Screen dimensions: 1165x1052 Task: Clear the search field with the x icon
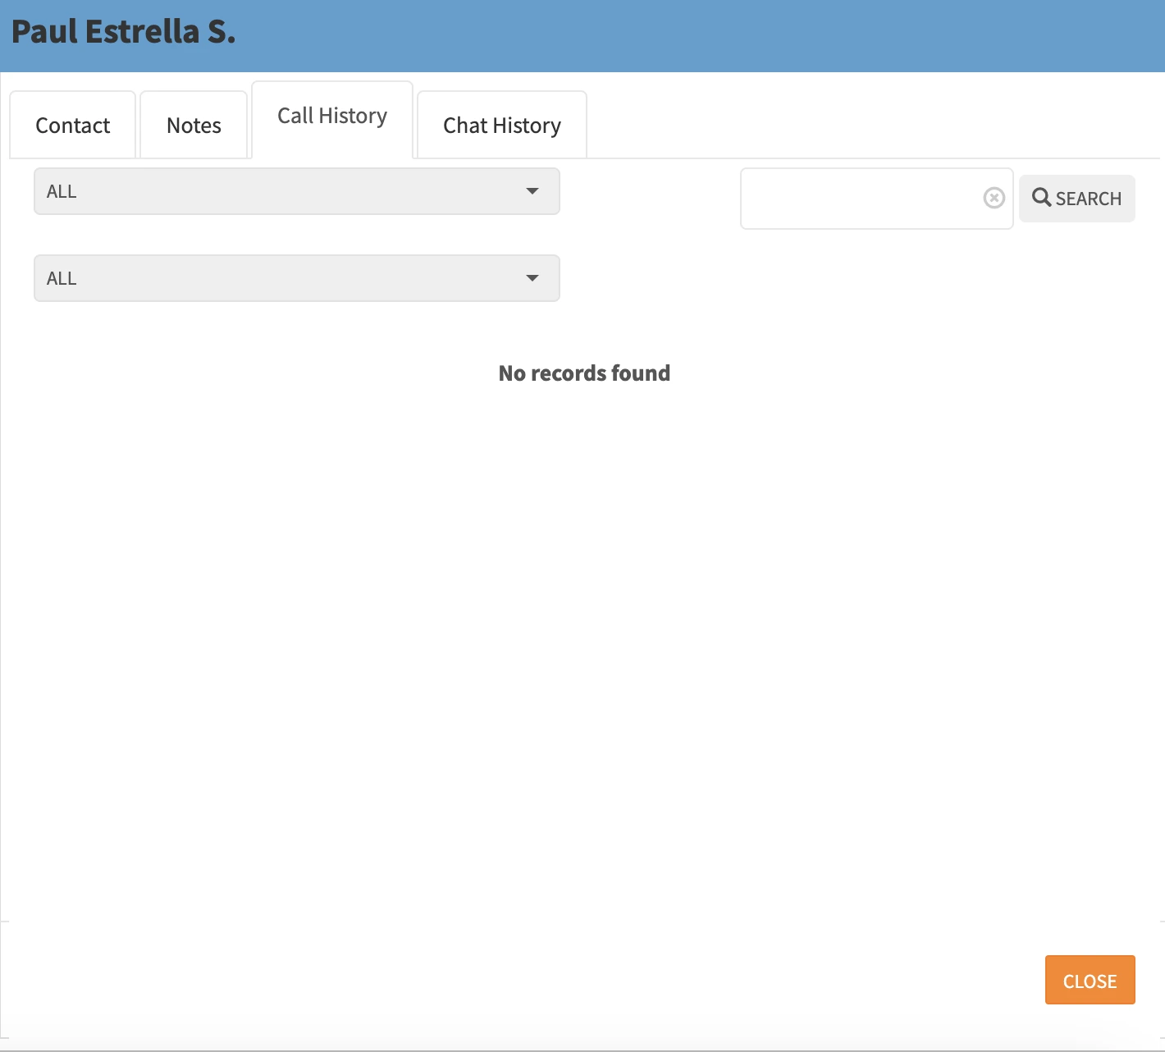coord(994,198)
